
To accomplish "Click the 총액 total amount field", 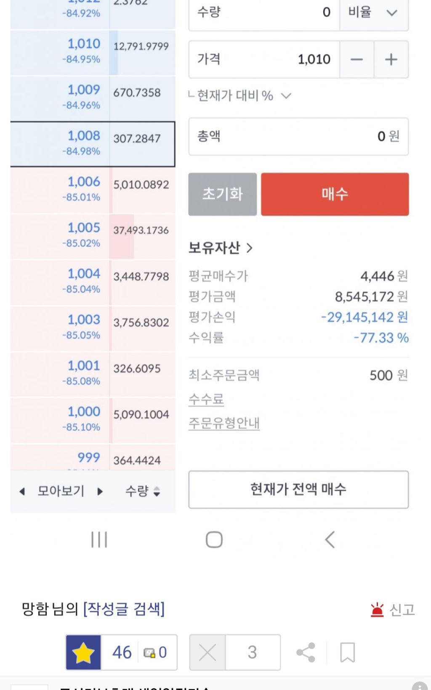I will point(298,136).
